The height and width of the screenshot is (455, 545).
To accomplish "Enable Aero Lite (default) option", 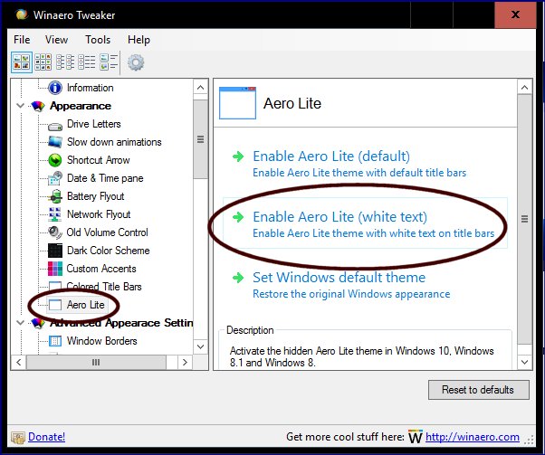I will (365, 164).
